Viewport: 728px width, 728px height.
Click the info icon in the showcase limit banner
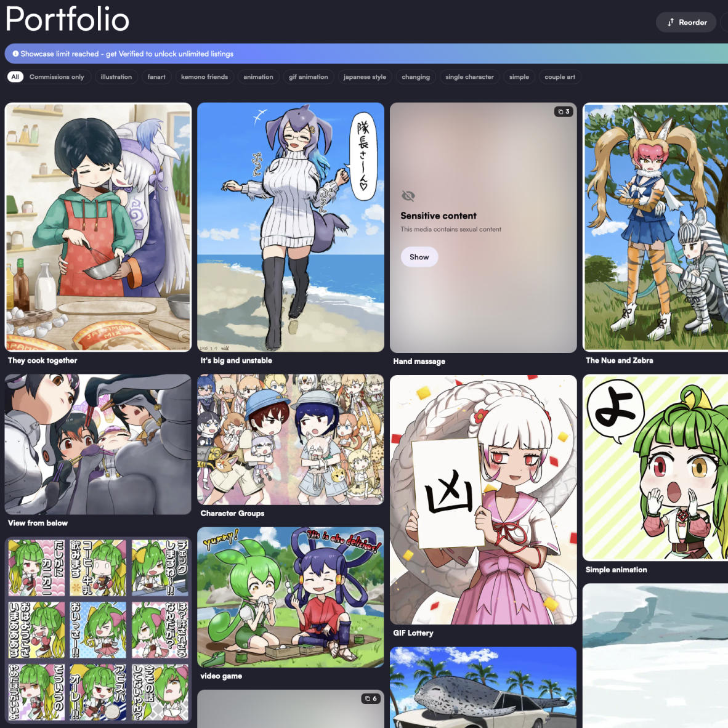click(x=14, y=54)
